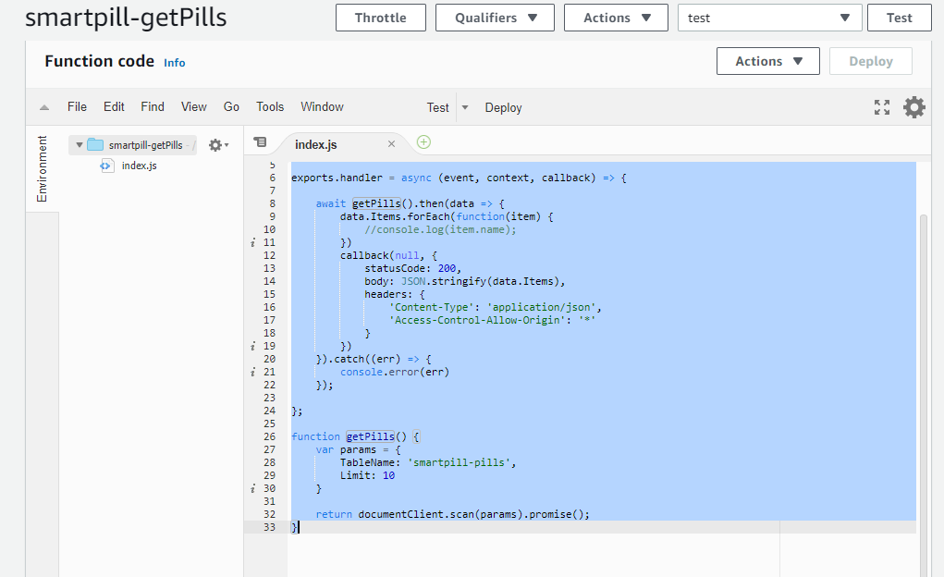
Task: Expand the top Actions dropdown
Action: [616, 18]
